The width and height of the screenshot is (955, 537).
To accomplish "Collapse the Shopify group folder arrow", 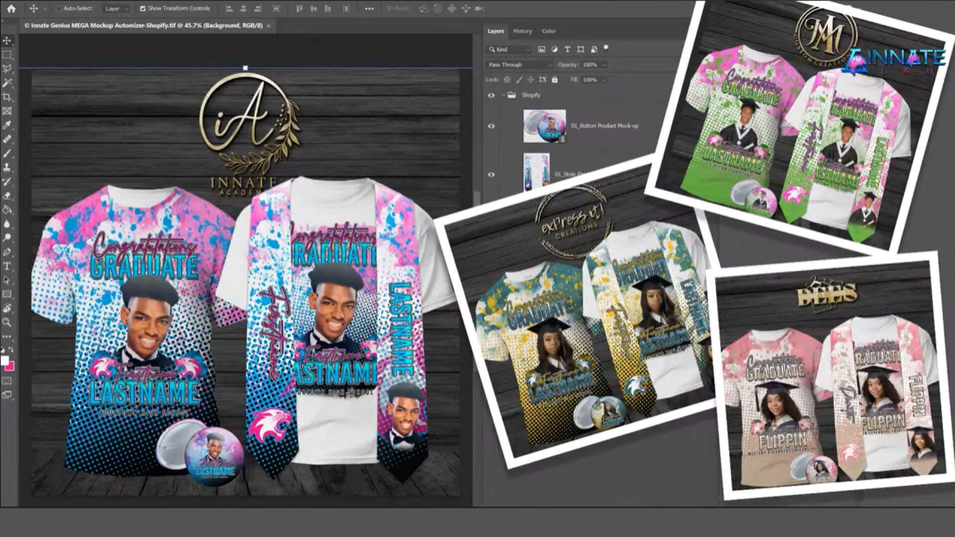I will pos(503,95).
